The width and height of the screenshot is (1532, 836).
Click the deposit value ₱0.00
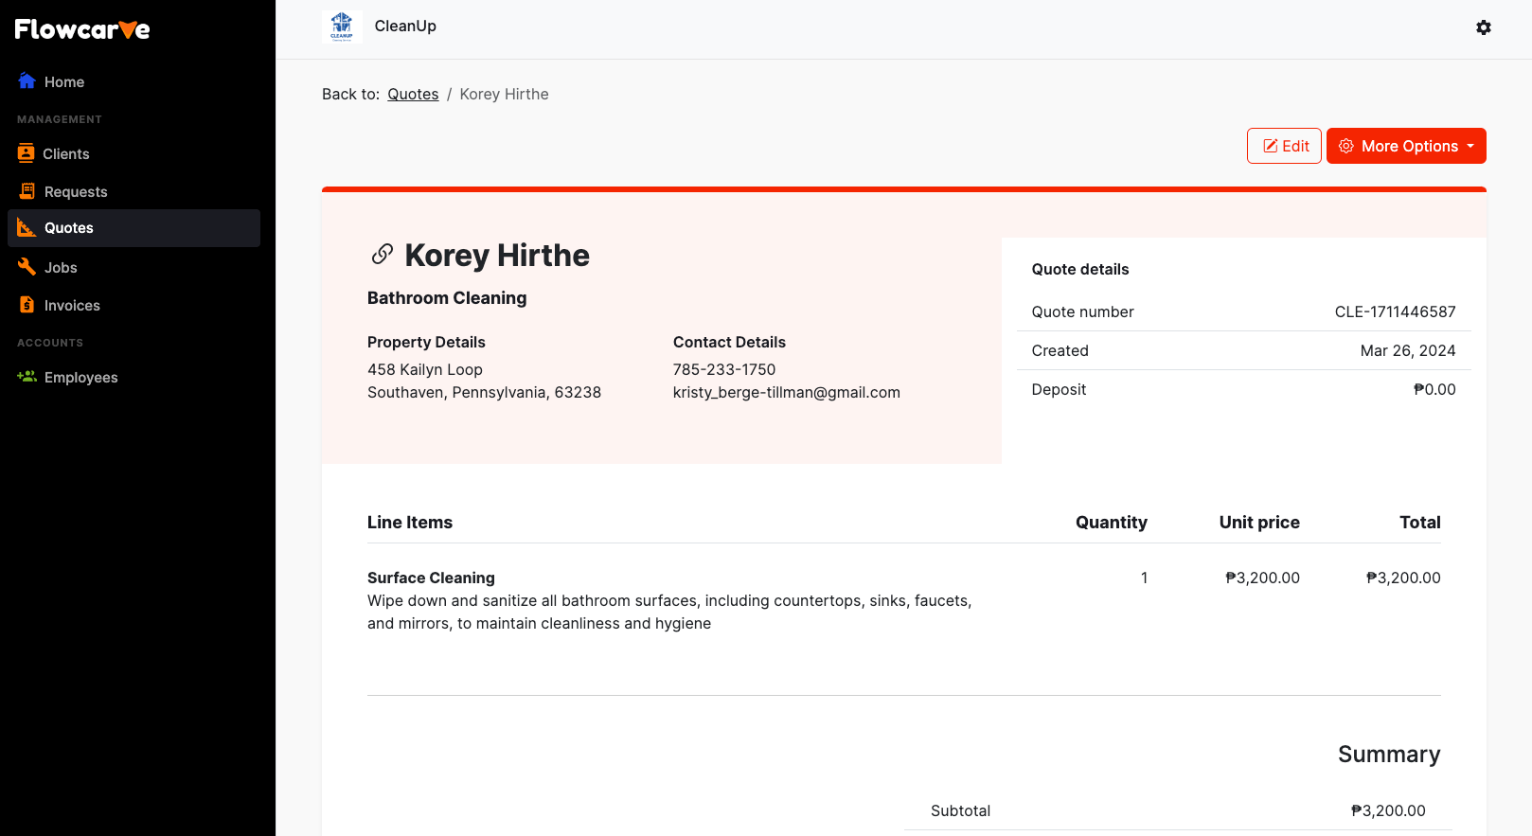[x=1434, y=389]
